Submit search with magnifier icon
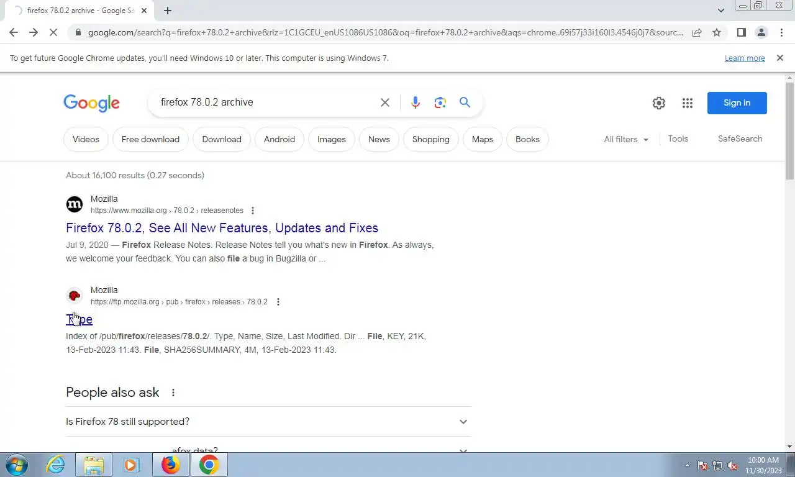This screenshot has width=795, height=477. pos(465,102)
